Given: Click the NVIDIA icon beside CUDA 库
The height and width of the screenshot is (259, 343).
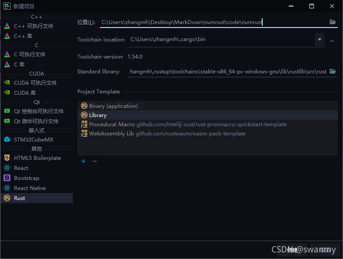Looking at the screenshot, I should click(x=7, y=93).
